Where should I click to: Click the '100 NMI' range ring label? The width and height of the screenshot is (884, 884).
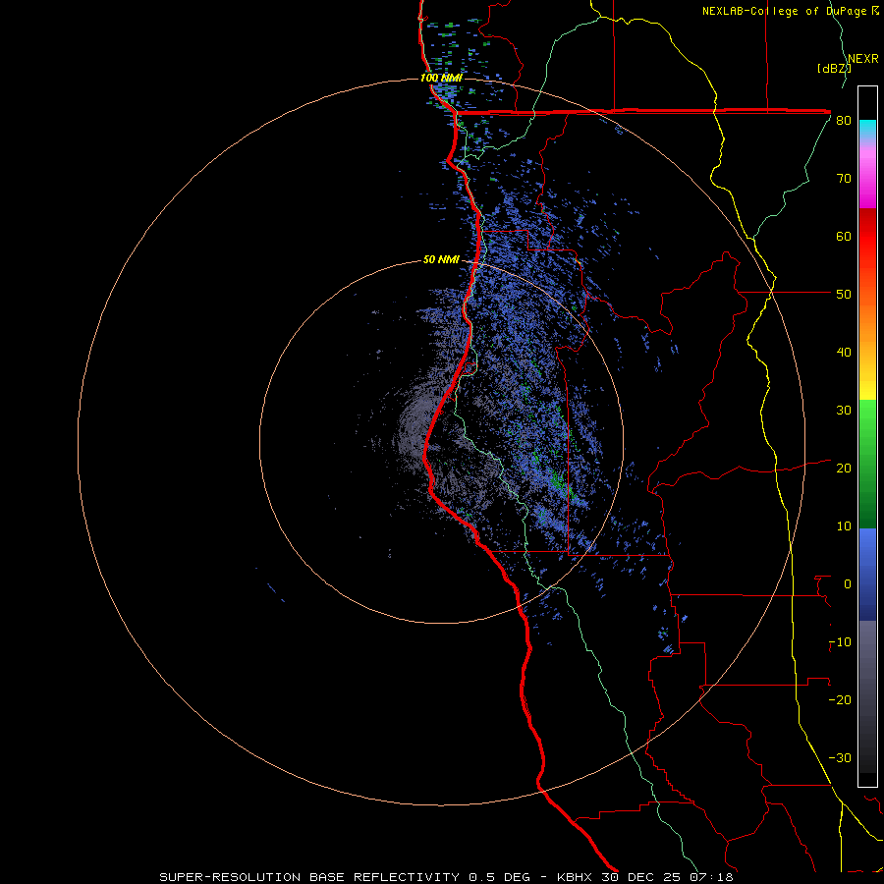(x=441, y=78)
